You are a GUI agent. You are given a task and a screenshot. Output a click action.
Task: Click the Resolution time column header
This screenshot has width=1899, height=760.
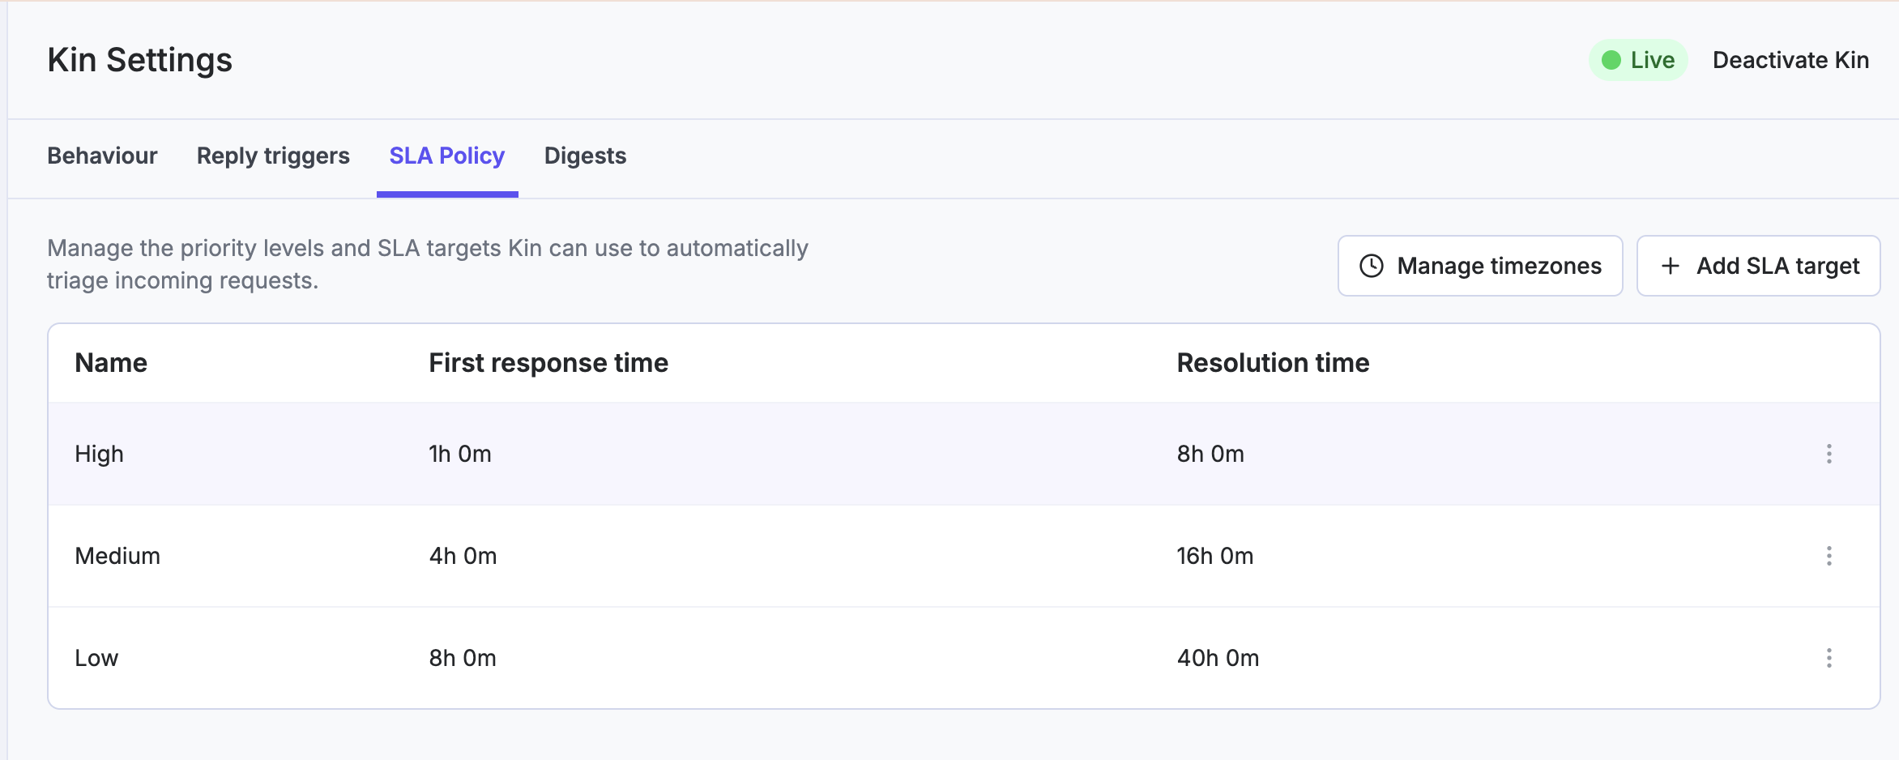pyautogui.click(x=1273, y=363)
